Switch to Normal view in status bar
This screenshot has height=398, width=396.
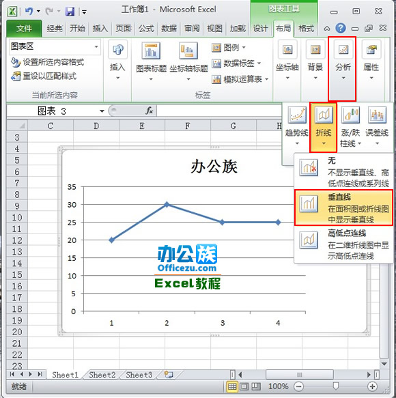pos(232,386)
